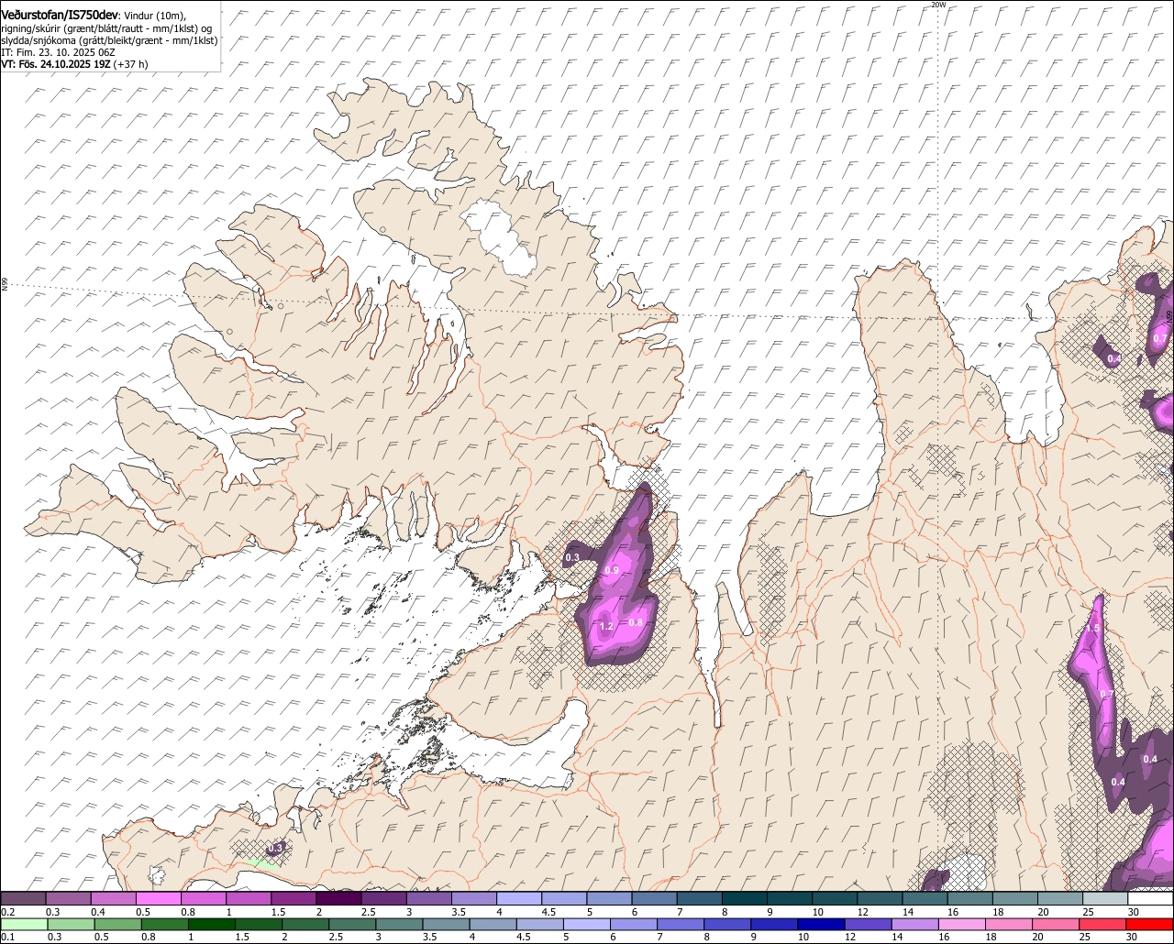Click the 'IT: Fim. 23. 10. 2025 06Z' line
This screenshot has width=1174, height=944.
[58, 52]
